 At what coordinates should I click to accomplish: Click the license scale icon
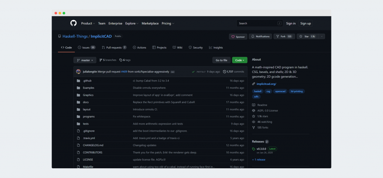coord(254,111)
